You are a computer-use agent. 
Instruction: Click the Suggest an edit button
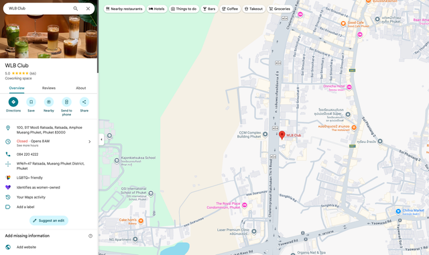coord(49,221)
